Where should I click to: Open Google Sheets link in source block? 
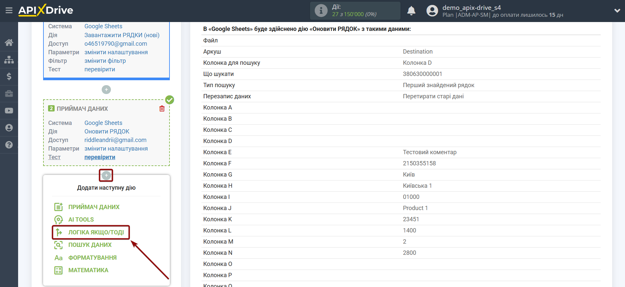[x=103, y=26]
